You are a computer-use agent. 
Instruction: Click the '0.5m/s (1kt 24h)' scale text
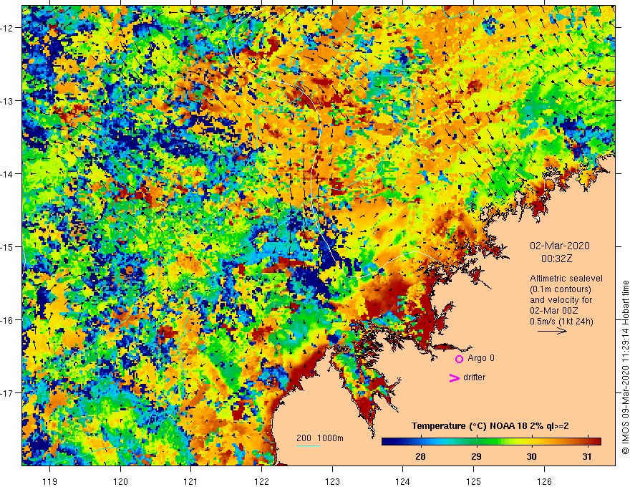(561, 322)
